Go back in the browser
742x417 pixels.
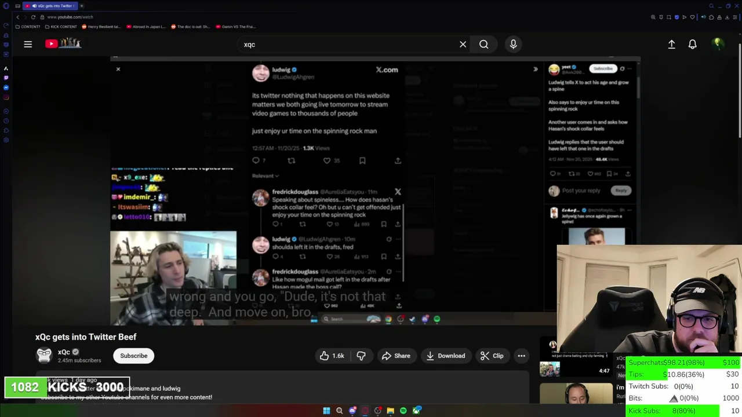pos(17,17)
